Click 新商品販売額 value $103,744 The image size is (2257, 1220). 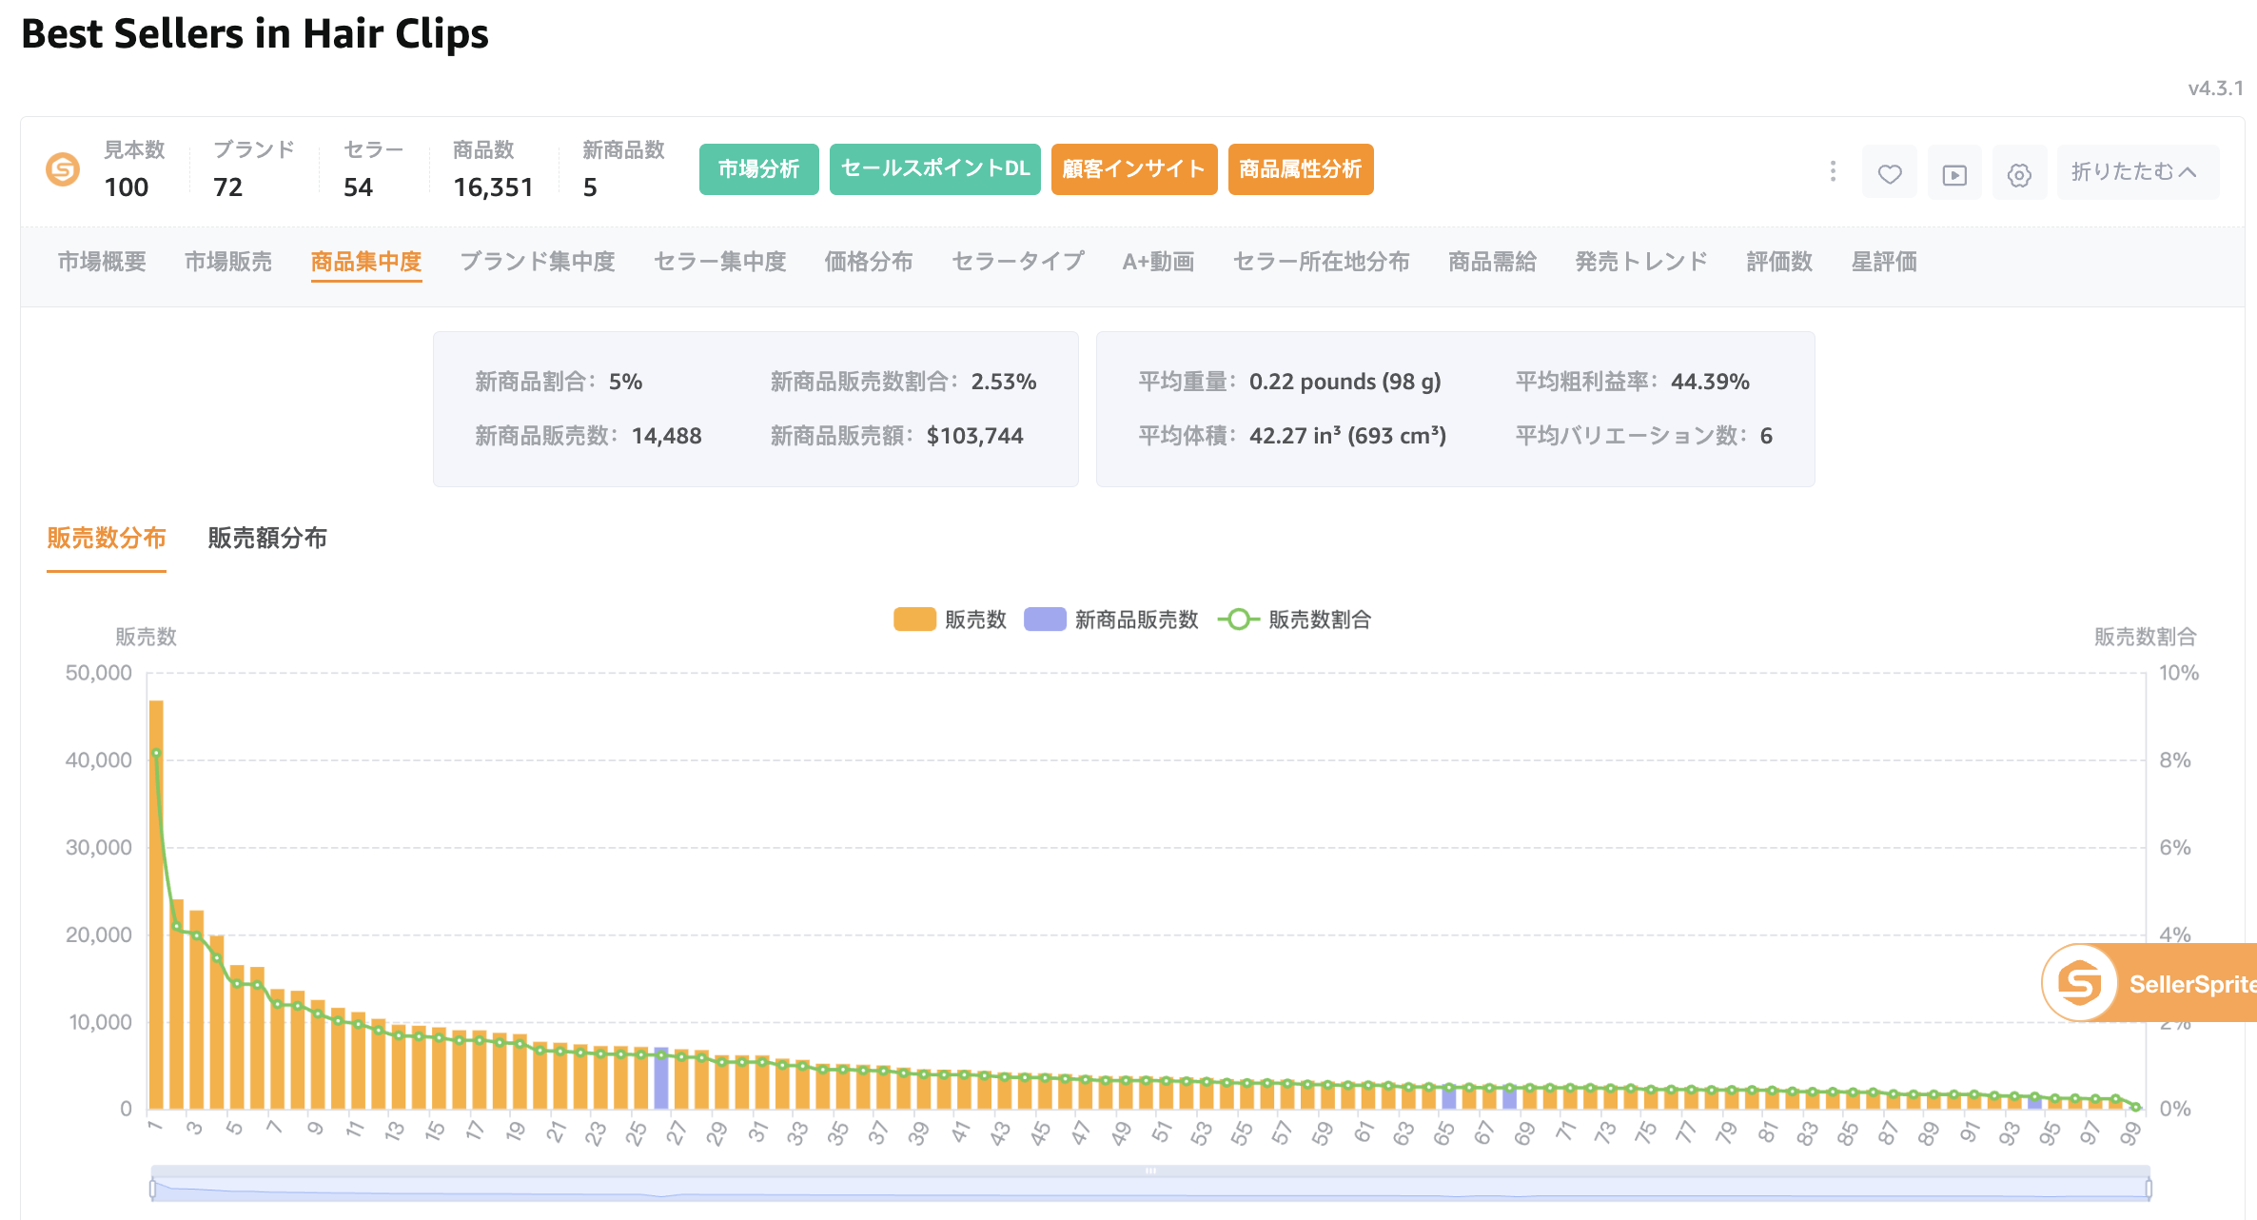975,436
